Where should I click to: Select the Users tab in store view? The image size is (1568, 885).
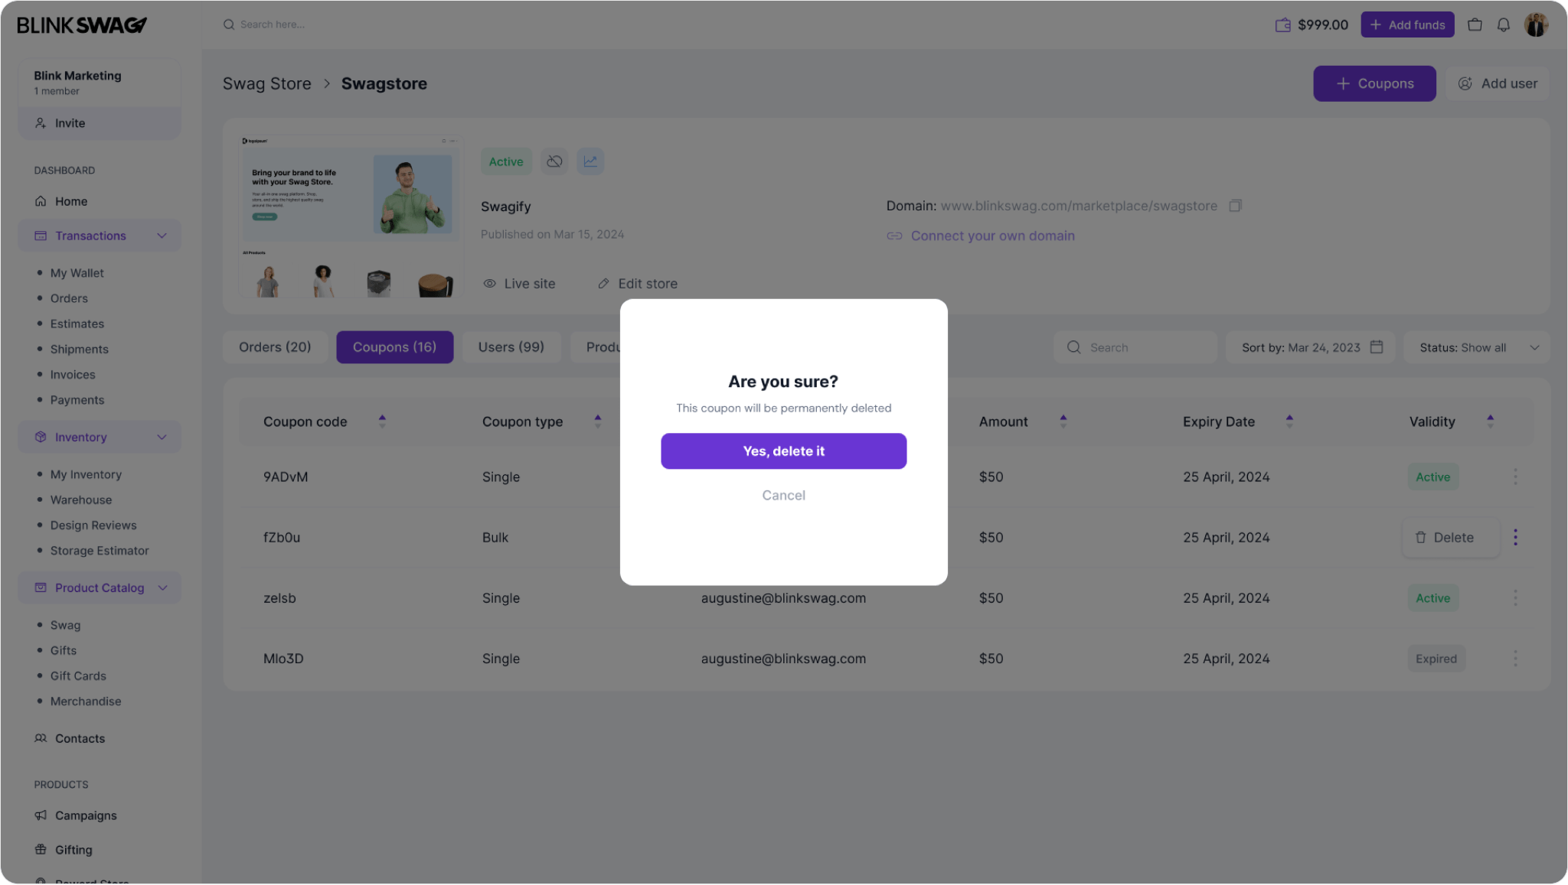[x=511, y=347]
